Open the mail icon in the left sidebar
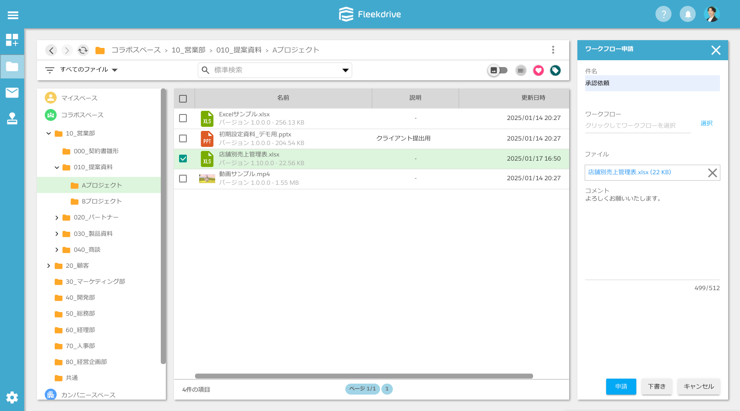 [12, 93]
